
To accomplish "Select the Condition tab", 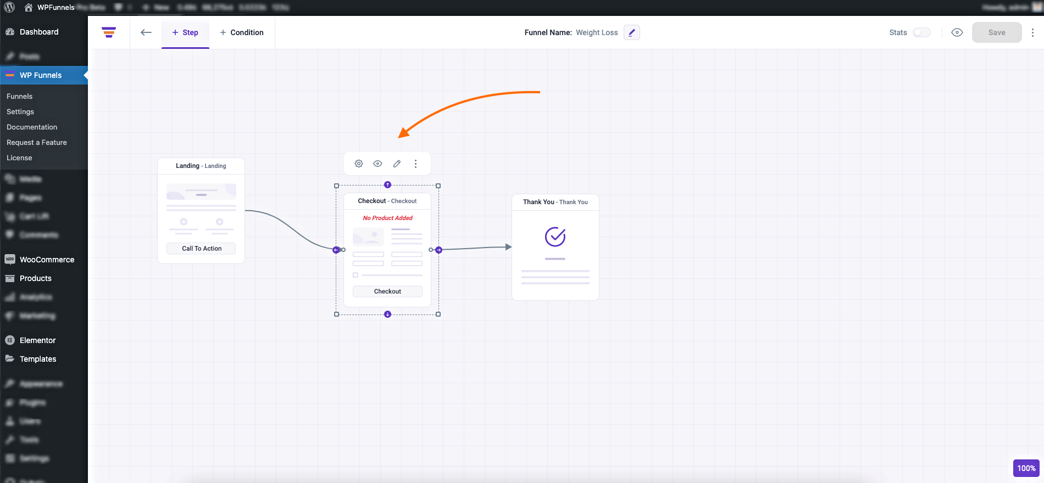I will coord(242,32).
